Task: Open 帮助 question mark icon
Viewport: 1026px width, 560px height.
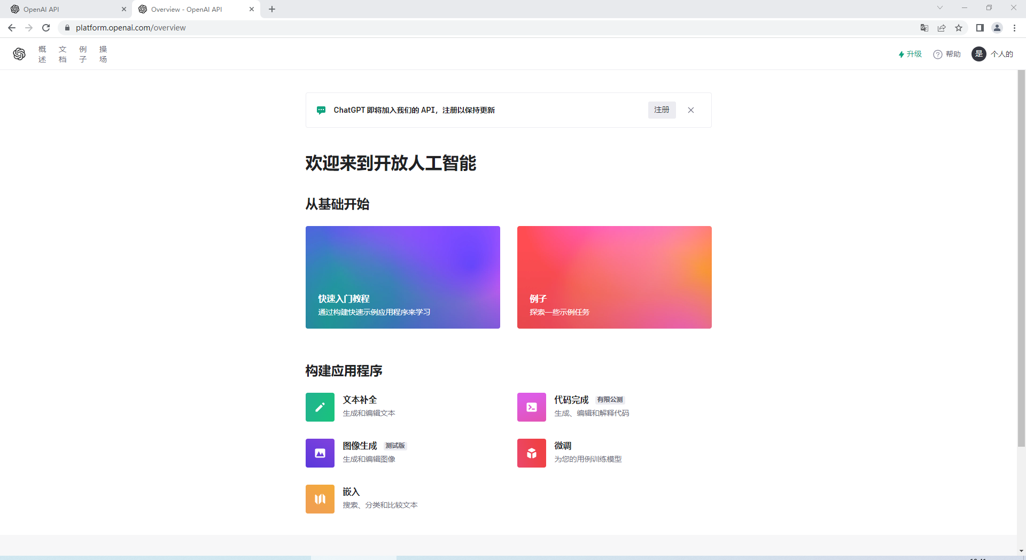Action: (x=938, y=54)
